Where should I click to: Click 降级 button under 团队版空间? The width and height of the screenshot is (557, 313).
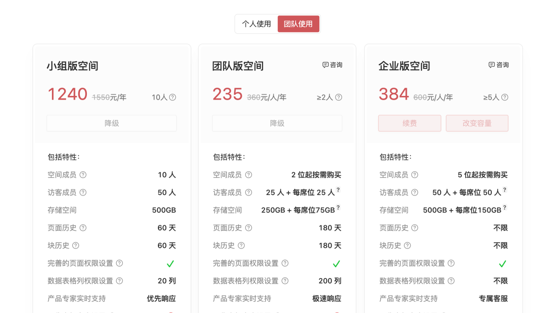[x=277, y=123]
